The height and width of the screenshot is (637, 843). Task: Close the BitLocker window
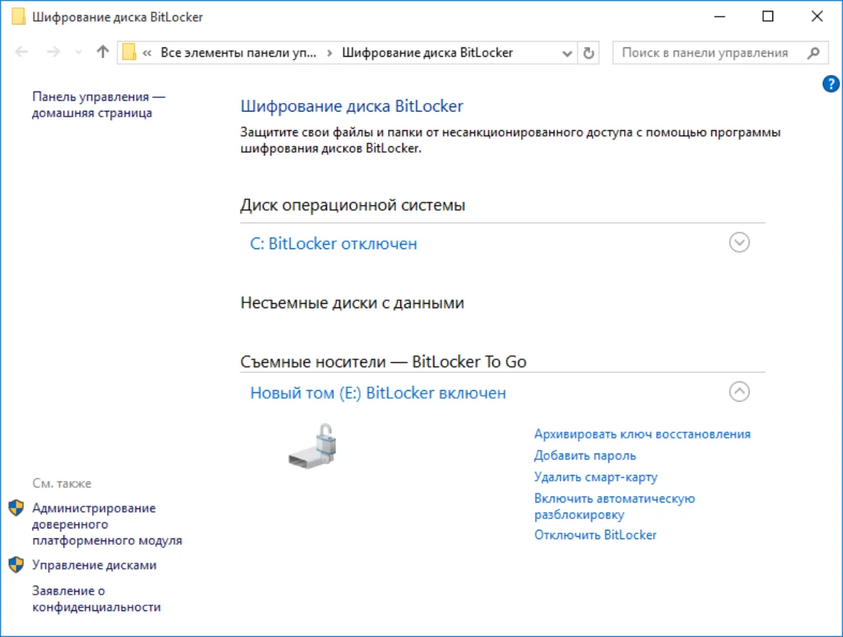816,17
